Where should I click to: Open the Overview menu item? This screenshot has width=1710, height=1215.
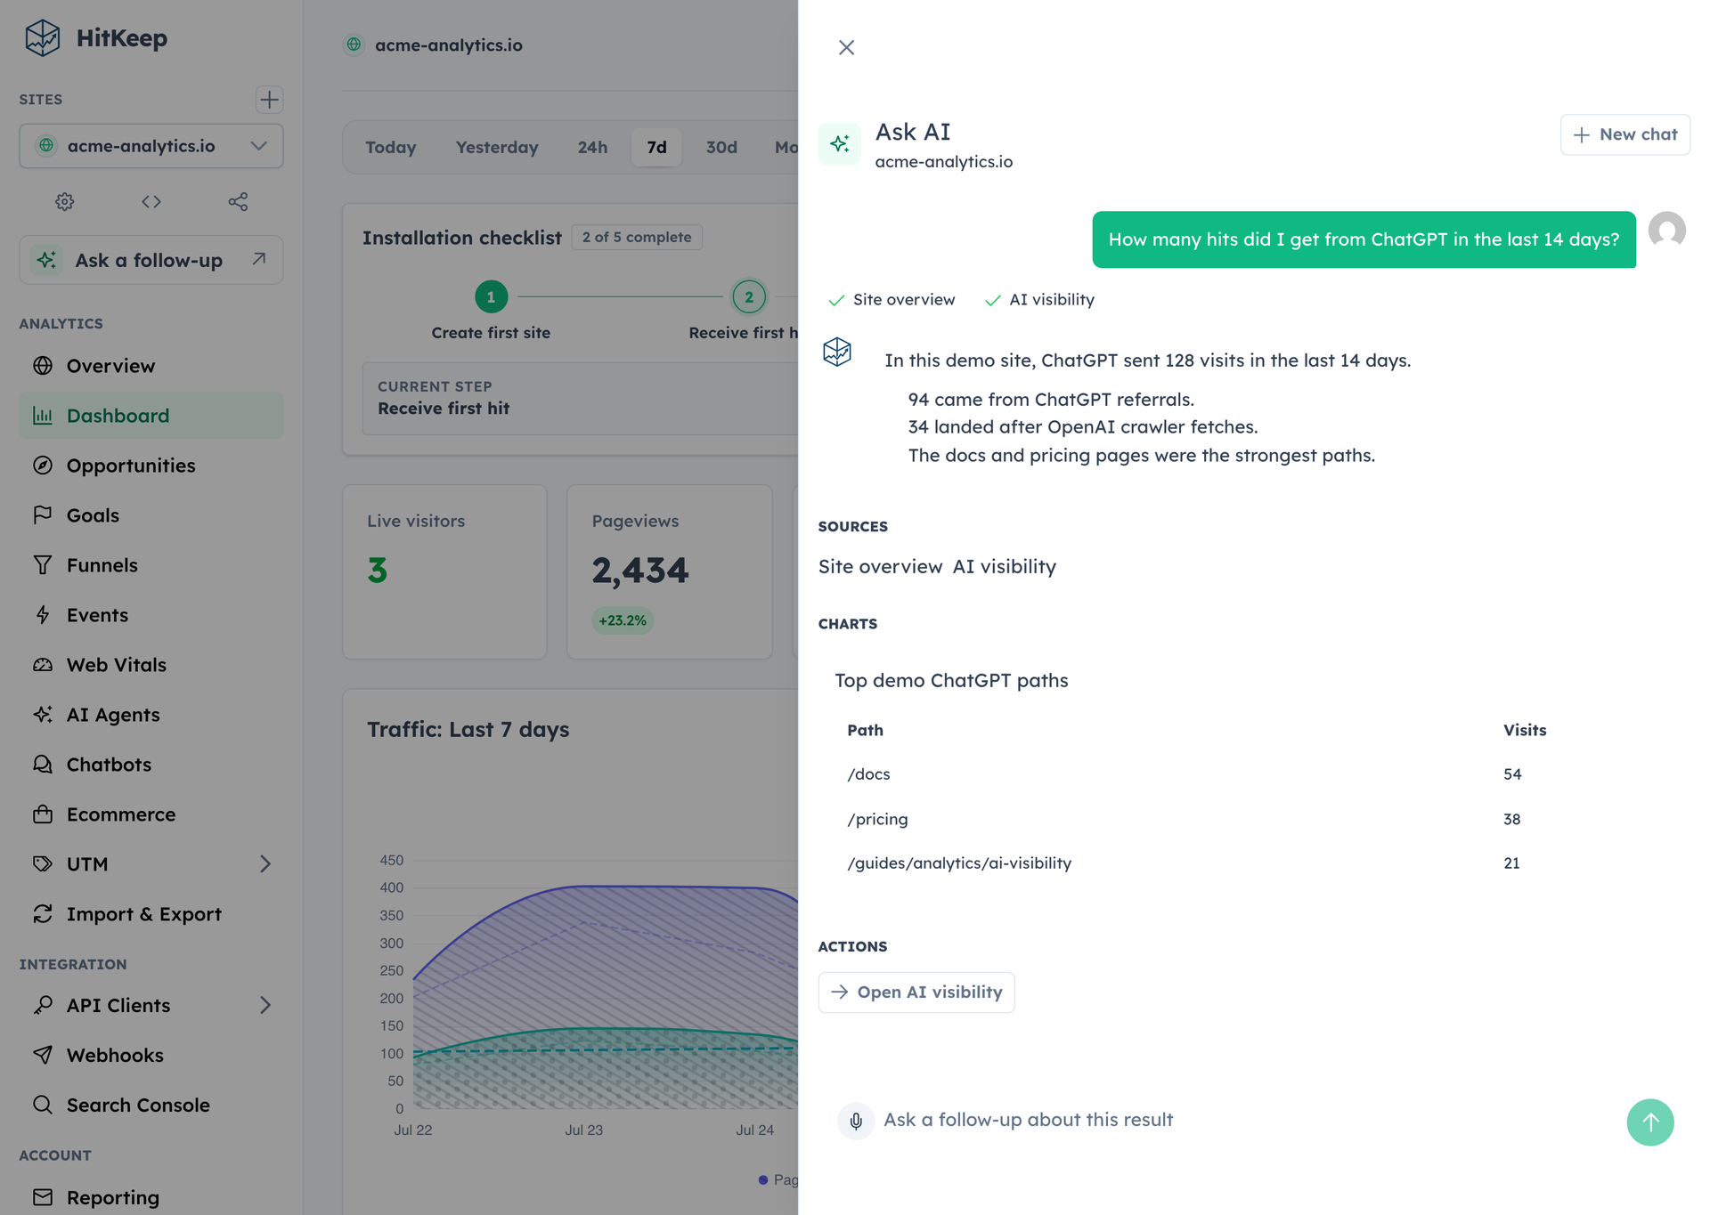(151, 366)
